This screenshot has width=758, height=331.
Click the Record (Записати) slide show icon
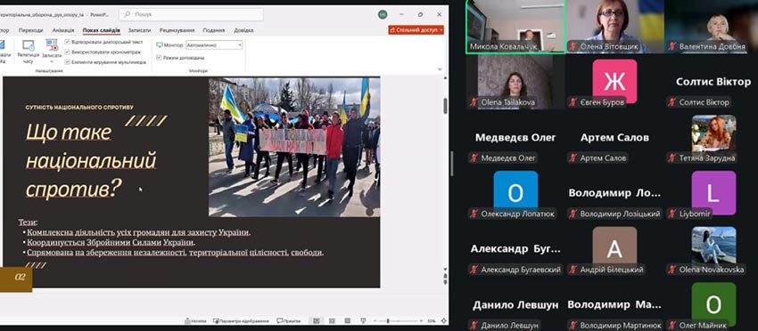click(51, 45)
